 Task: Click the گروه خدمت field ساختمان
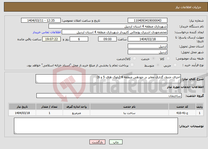point(109,96)
